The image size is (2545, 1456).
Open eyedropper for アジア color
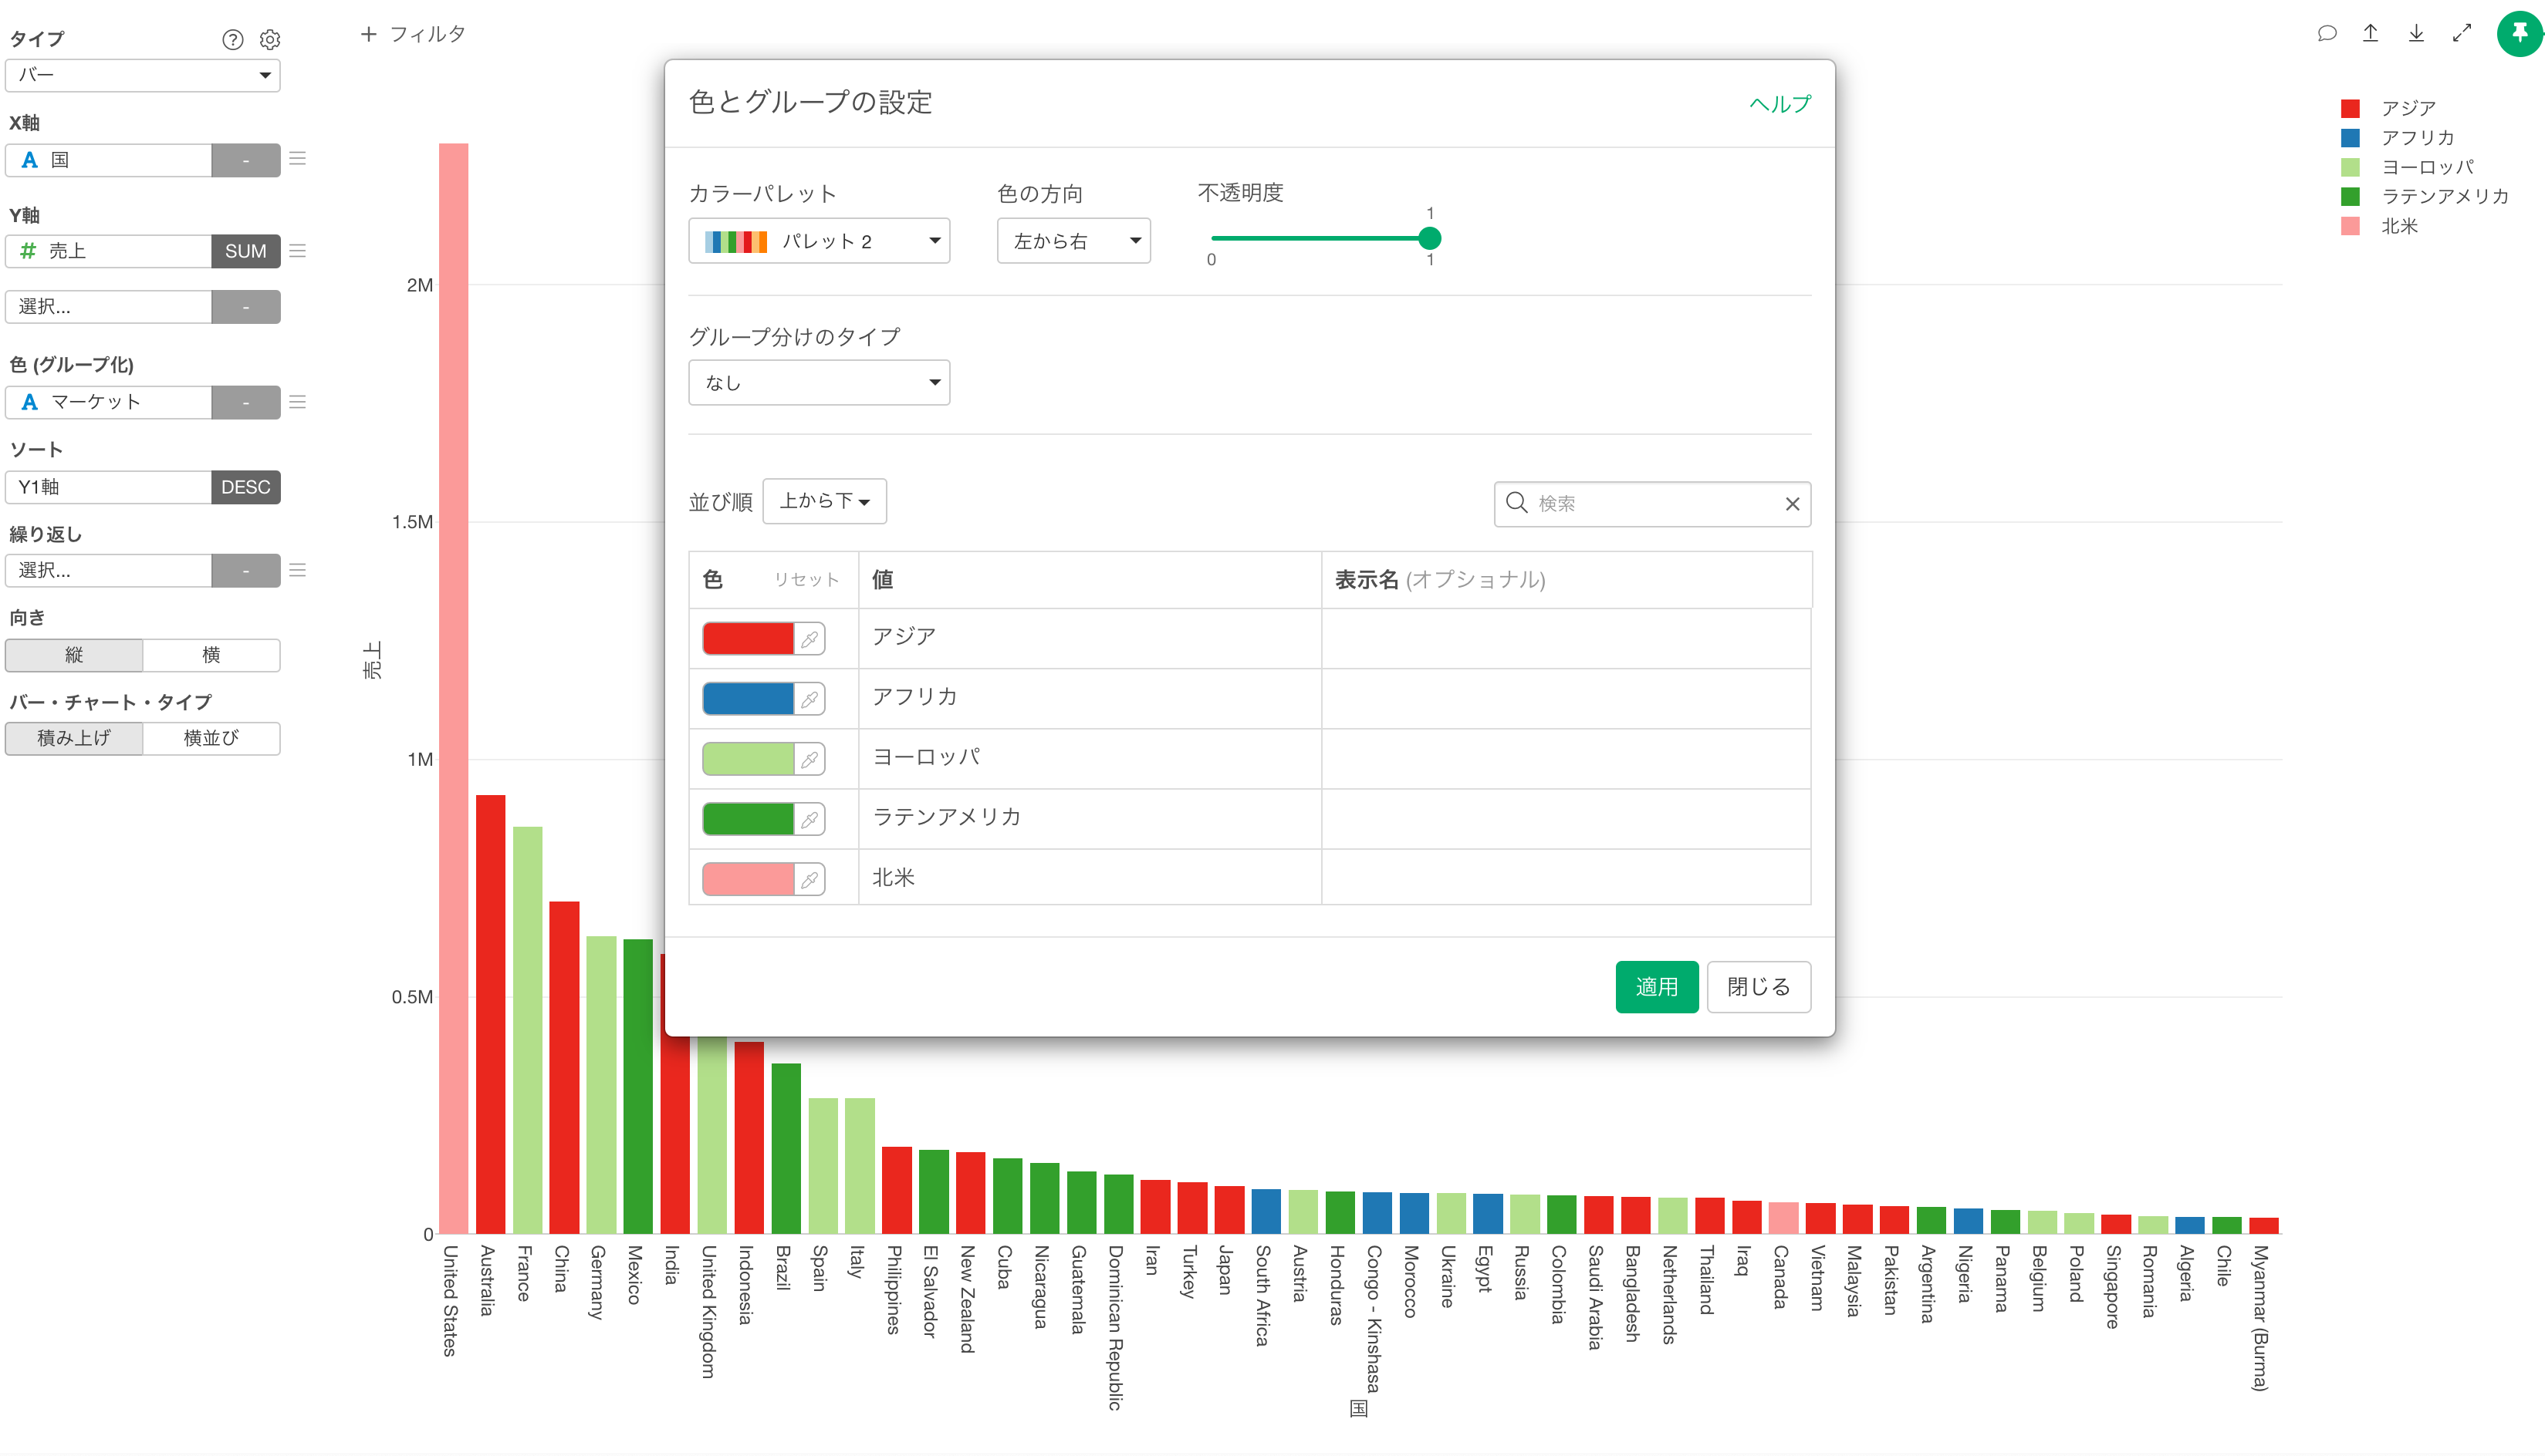pyautogui.click(x=809, y=638)
